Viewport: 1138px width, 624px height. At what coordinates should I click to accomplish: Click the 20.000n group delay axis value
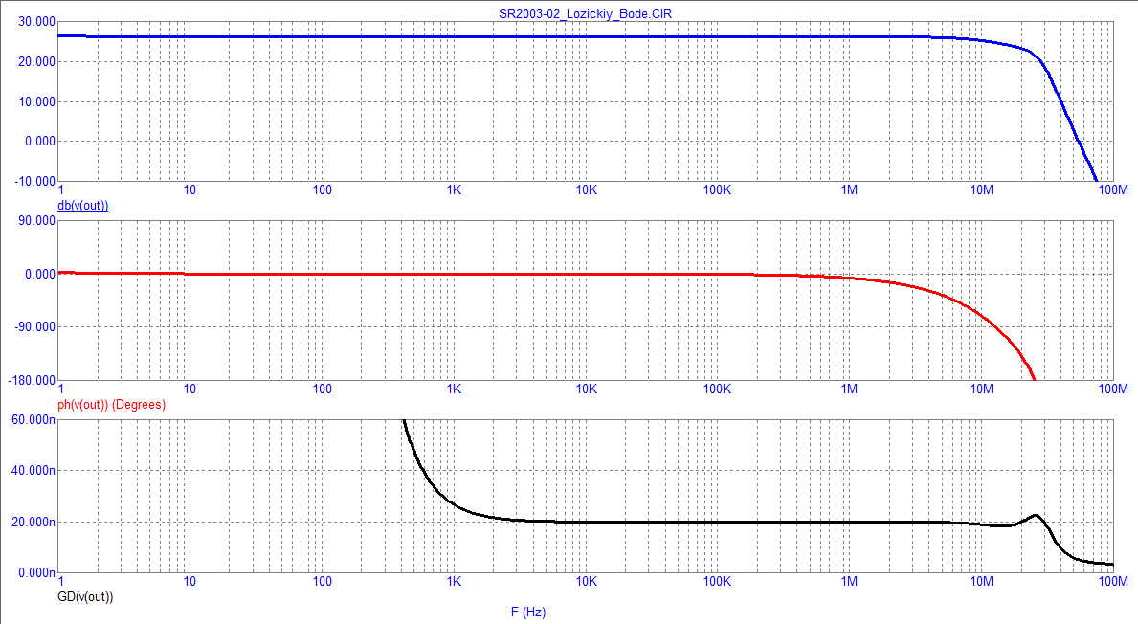33,522
